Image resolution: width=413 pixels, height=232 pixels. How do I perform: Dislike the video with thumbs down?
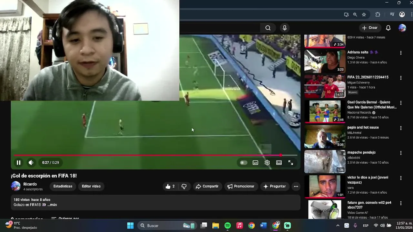pos(184,186)
